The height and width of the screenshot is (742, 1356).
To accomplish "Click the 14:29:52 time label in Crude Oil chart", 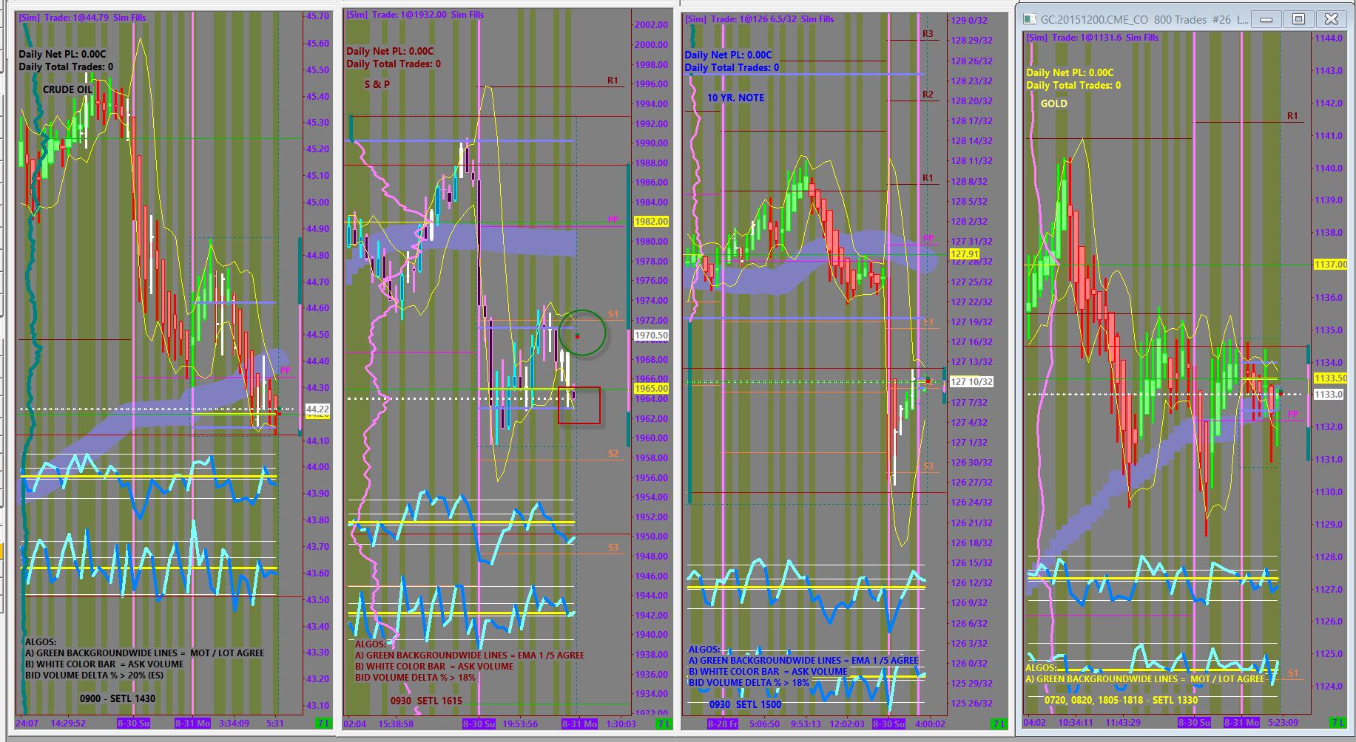I will click(x=68, y=723).
